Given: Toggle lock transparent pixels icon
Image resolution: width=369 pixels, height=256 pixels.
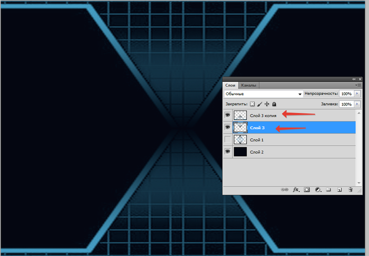Looking at the screenshot, I should coord(253,104).
